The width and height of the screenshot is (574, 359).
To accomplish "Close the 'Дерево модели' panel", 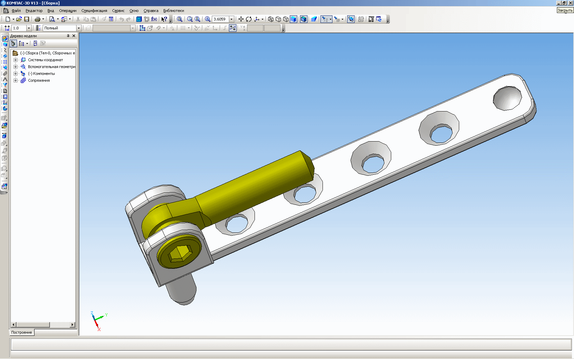I will click(74, 36).
